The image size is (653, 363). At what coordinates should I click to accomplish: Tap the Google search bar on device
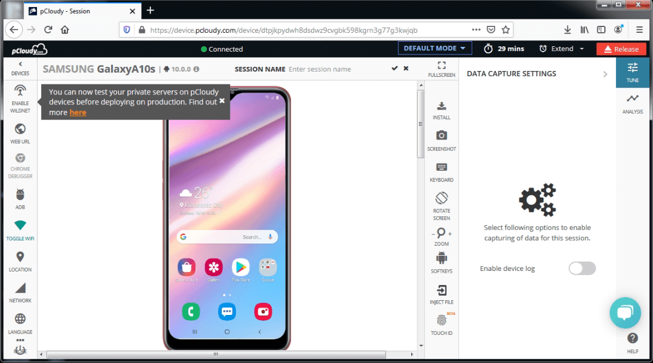click(227, 237)
